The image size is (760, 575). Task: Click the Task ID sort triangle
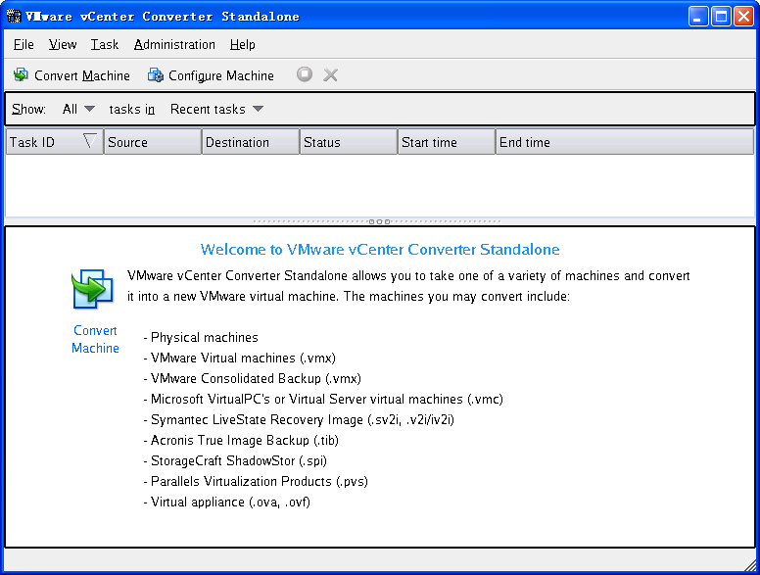pos(90,141)
